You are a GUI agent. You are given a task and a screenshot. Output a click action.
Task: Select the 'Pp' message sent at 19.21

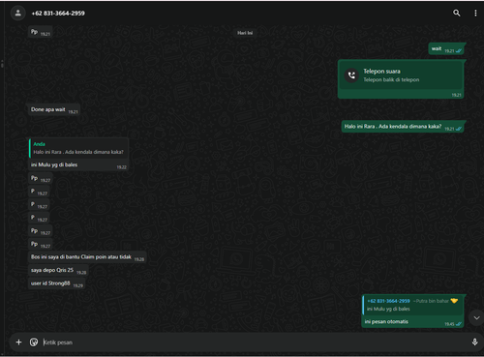[41, 32]
